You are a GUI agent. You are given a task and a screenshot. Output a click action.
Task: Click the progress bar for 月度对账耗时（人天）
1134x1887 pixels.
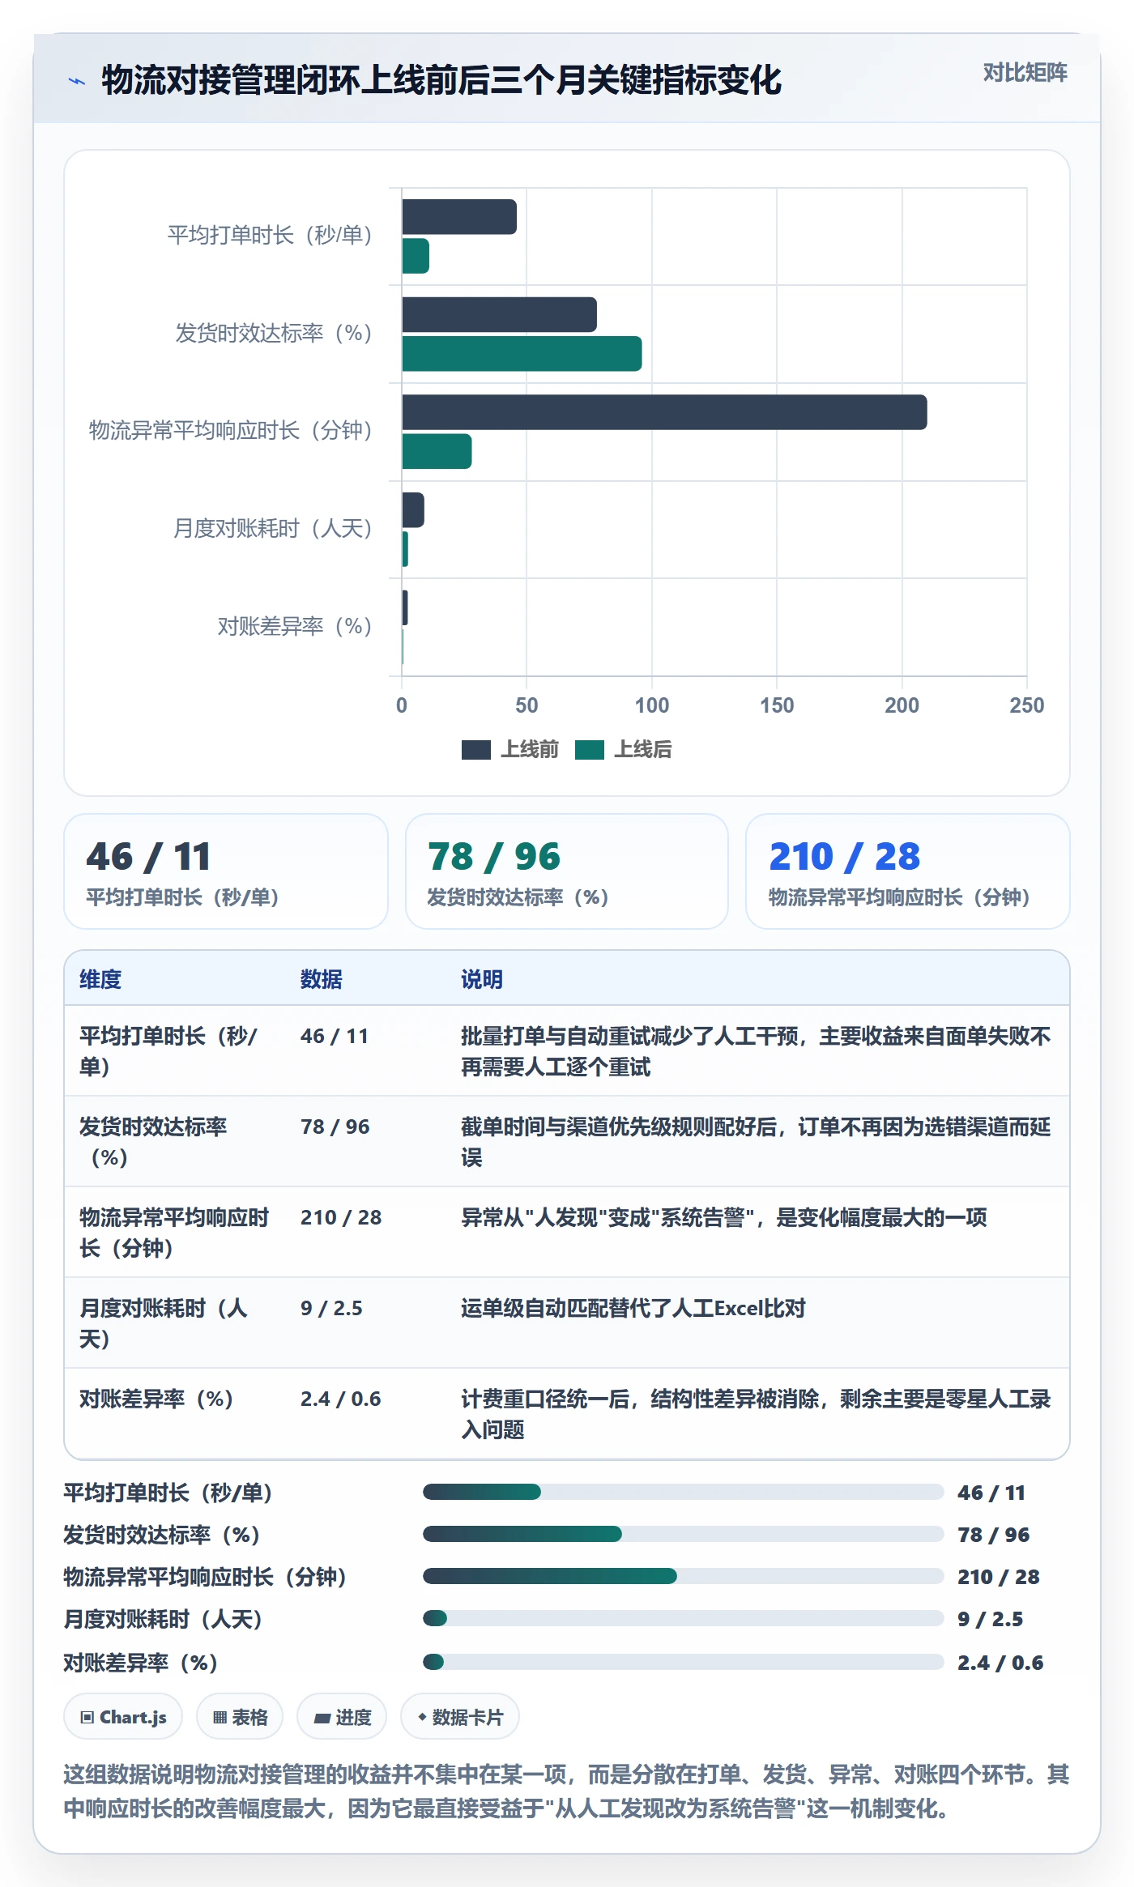point(684,1618)
